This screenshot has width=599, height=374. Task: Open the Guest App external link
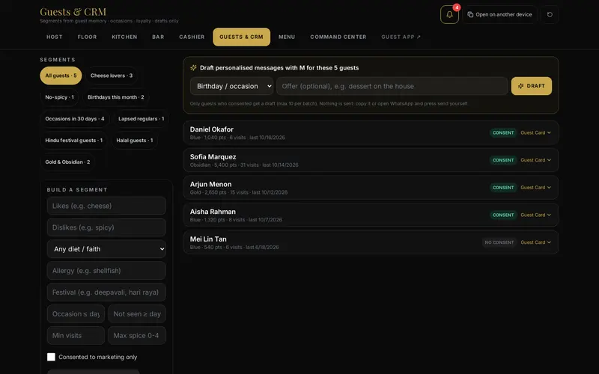point(401,37)
